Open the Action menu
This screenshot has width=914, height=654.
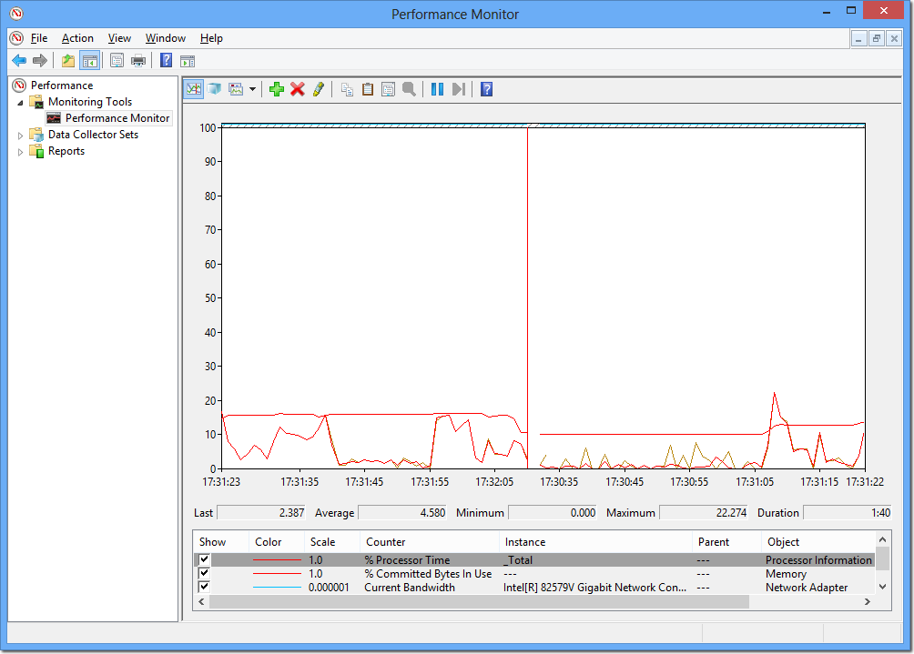(x=77, y=38)
